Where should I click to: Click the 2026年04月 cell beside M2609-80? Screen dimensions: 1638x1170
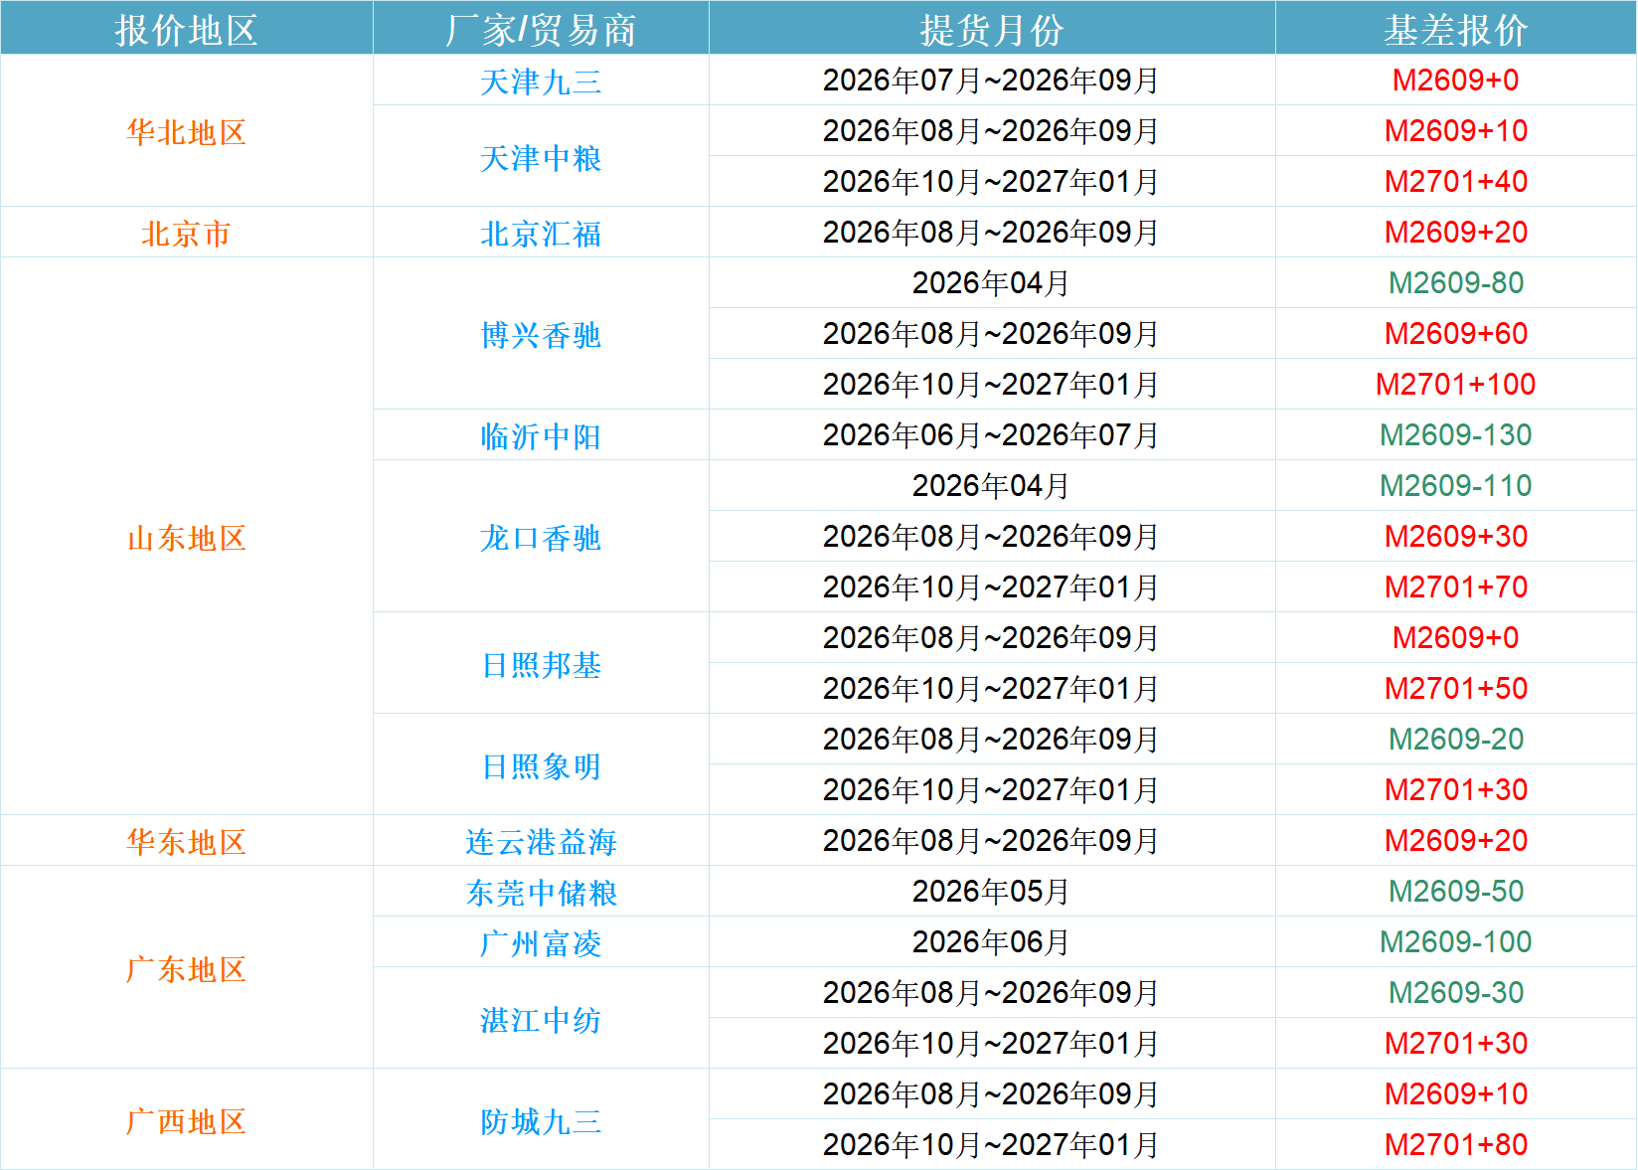click(991, 283)
